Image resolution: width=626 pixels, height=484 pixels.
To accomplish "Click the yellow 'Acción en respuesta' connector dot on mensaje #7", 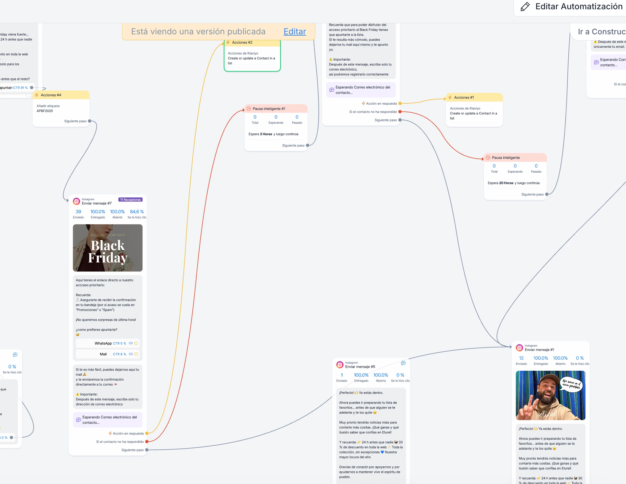I will tap(147, 433).
